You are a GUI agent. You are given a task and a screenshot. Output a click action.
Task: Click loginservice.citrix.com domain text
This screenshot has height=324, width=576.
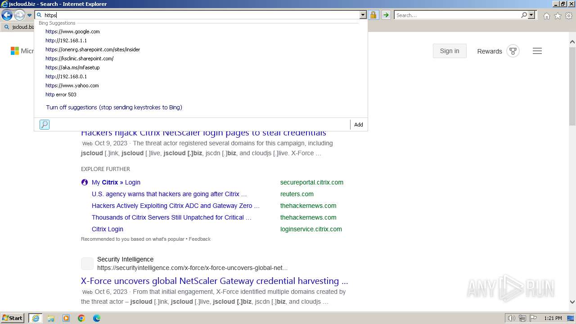coord(311,229)
